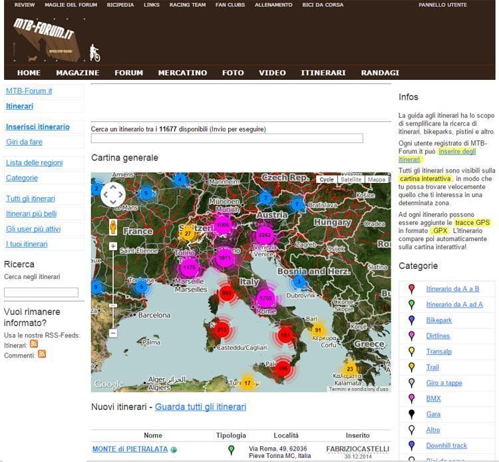Open the MERCATINO main menu item
Image resolution: width=499 pixels, height=462 pixels.
tap(182, 73)
